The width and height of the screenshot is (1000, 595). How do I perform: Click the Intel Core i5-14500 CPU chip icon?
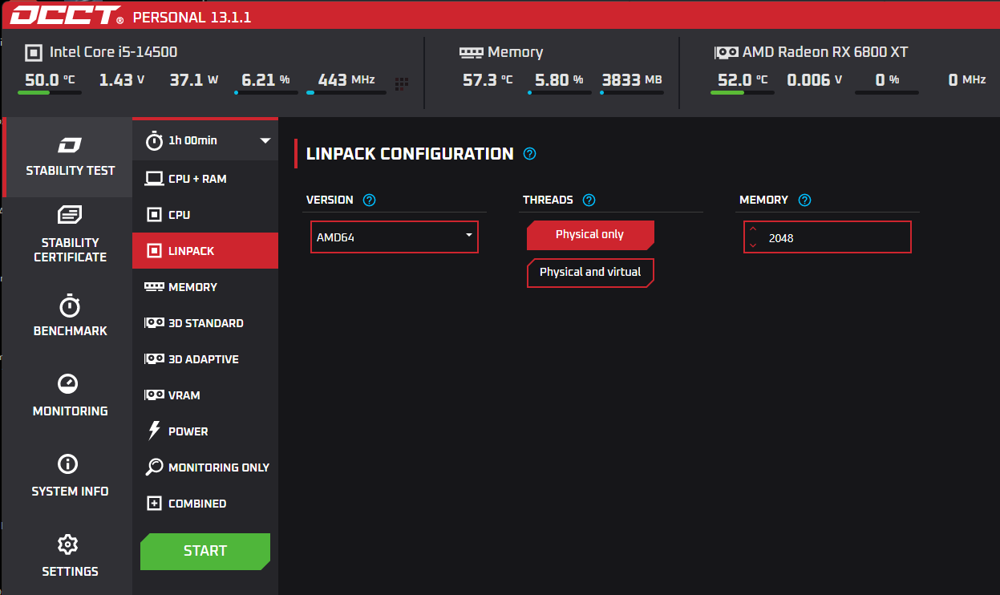pos(33,53)
